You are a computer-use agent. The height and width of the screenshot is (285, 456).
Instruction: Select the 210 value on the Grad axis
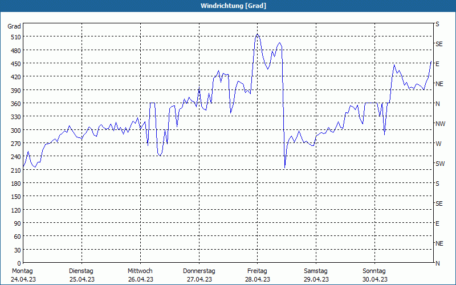[17, 170]
